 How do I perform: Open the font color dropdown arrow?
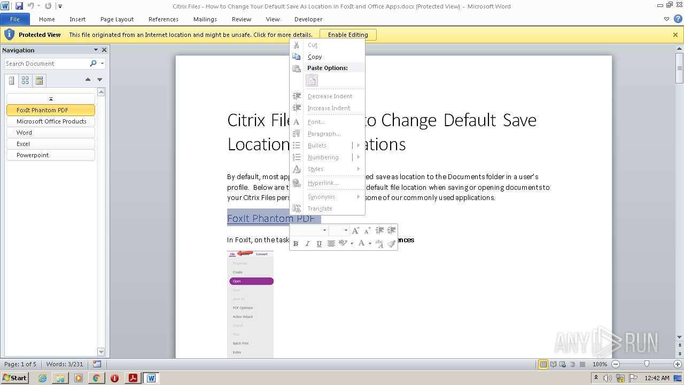point(370,244)
